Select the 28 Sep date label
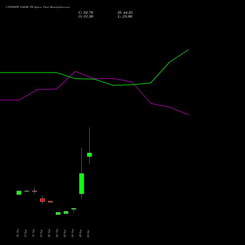Screen dimensions: 245x245 [x=73, y=233]
